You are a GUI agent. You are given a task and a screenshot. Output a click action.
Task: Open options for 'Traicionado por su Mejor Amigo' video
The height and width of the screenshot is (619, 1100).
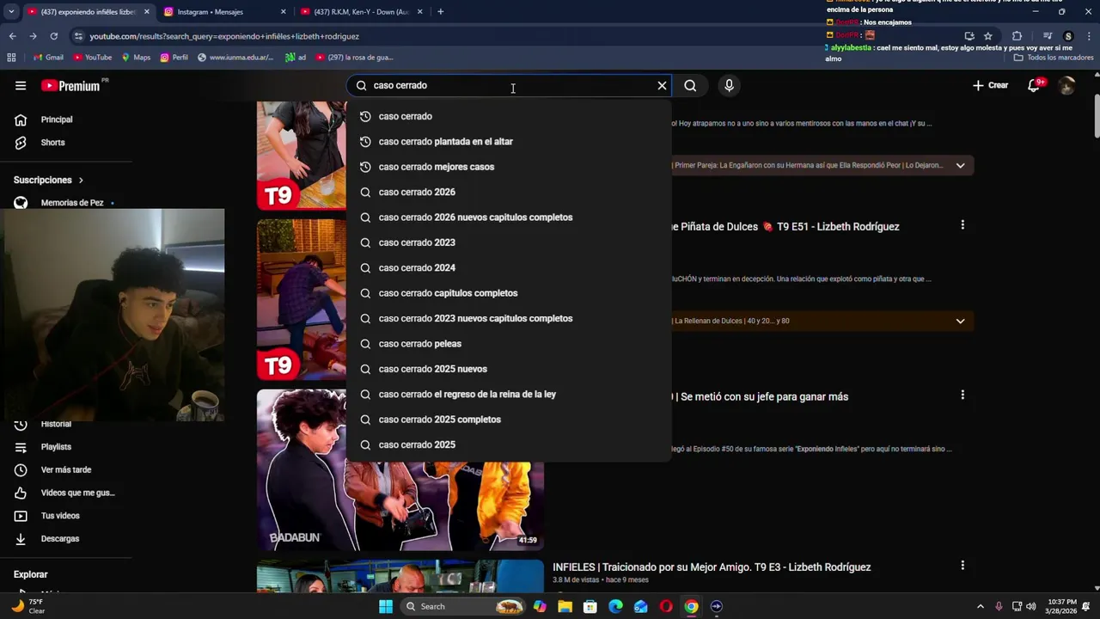962,566
